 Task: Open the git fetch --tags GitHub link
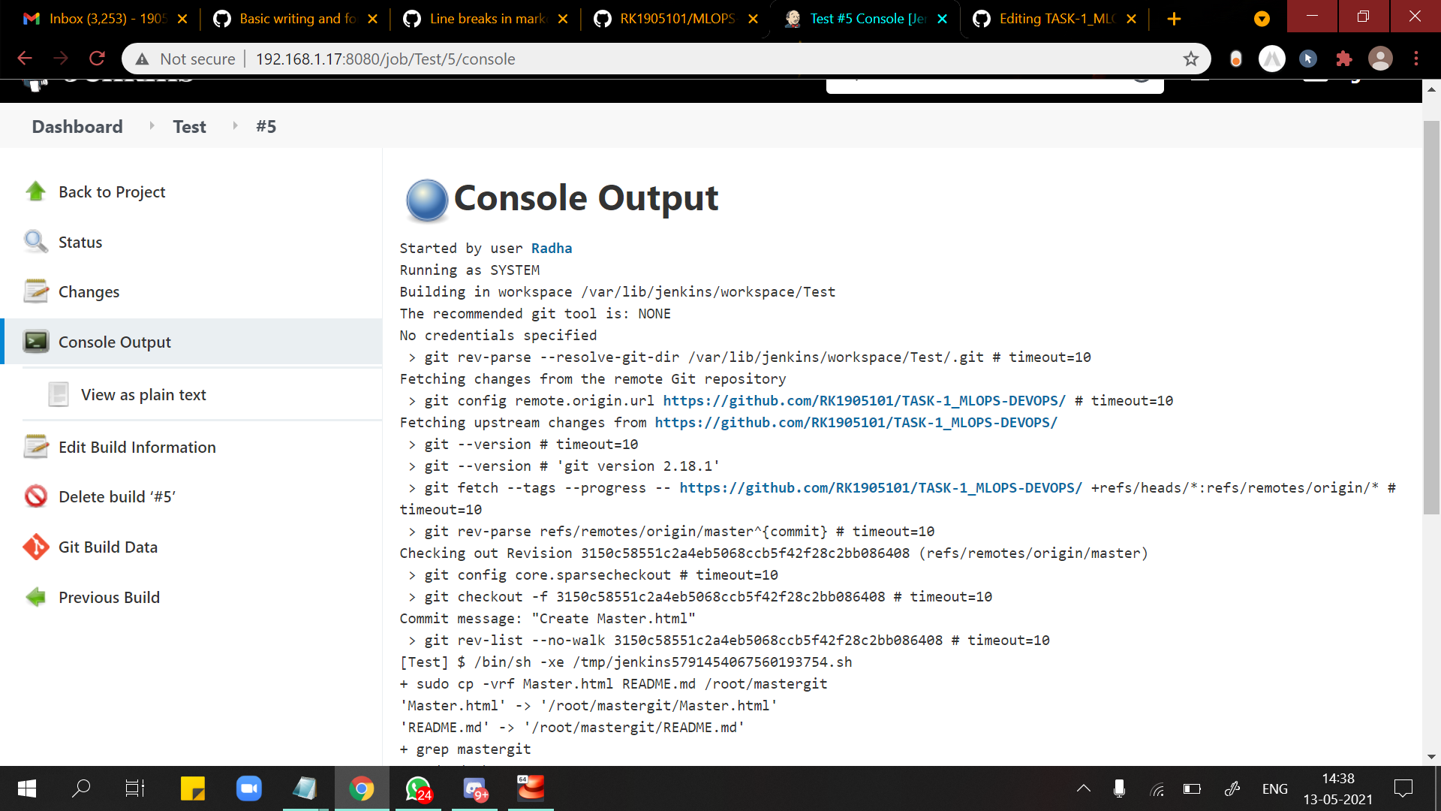[880, 487]
